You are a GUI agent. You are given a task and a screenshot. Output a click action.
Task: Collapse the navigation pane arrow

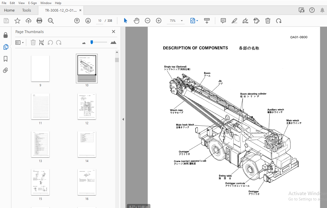pyautogui.click(x=123, y=119)
